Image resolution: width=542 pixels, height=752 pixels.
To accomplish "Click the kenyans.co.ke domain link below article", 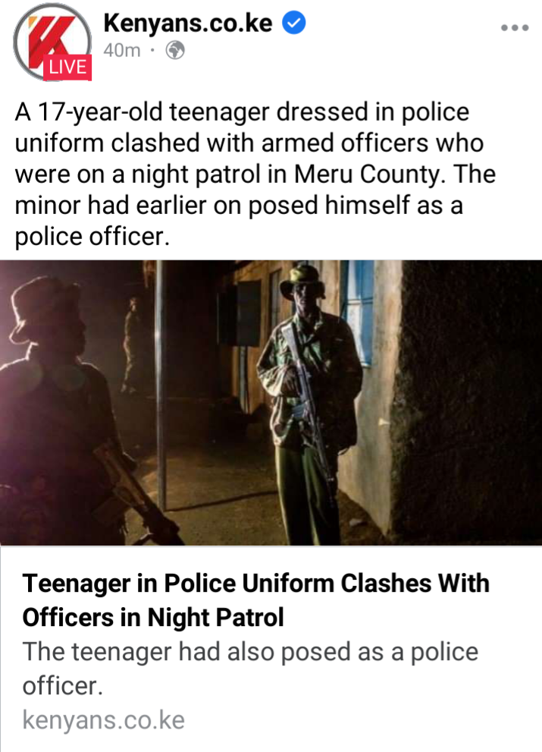I will [x=104, y=720].
